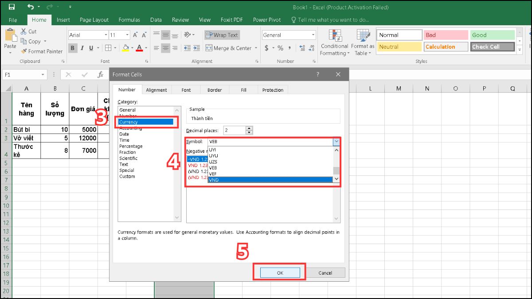Screen dimensions: 532x299
Task: Click the Decimal places up stepper arrow
Action: pos(249,128)
